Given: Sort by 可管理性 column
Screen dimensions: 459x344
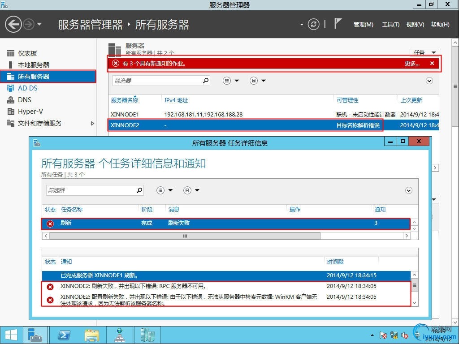Looking at the screenshot, I should point(347,100).
